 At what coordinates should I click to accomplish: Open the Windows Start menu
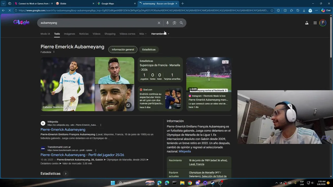113,183
